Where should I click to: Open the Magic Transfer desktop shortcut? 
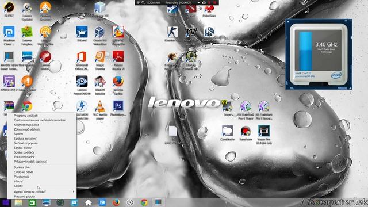(99, 57)
